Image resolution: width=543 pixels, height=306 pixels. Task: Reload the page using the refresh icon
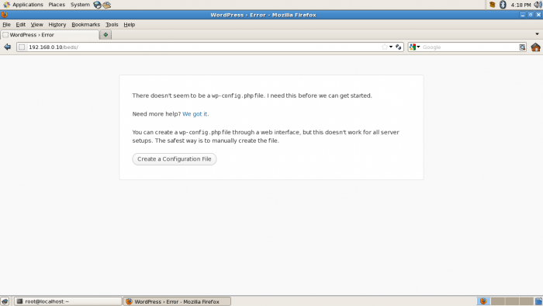click(x=399, y=47)
